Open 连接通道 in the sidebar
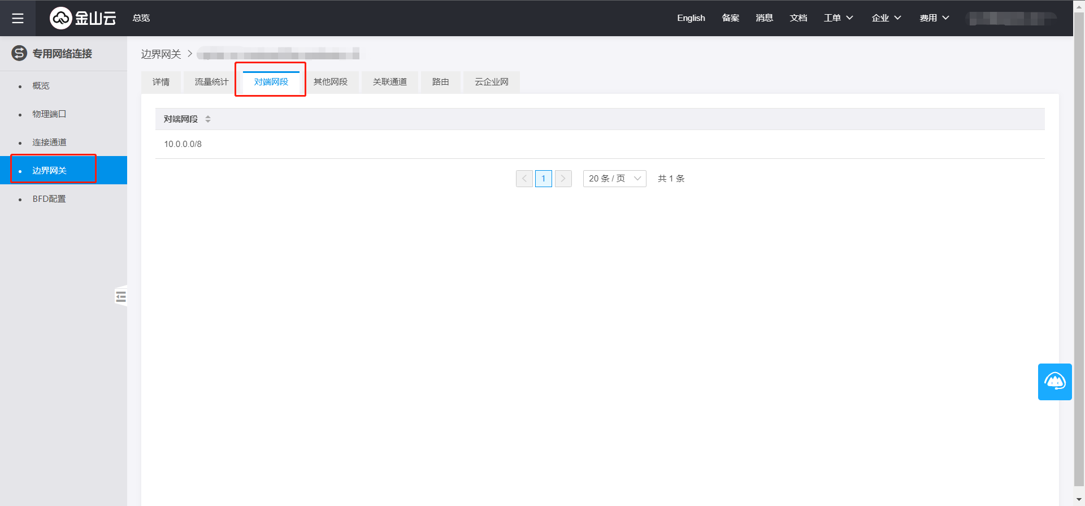The image size is (1085, 506). click(63, 142)
